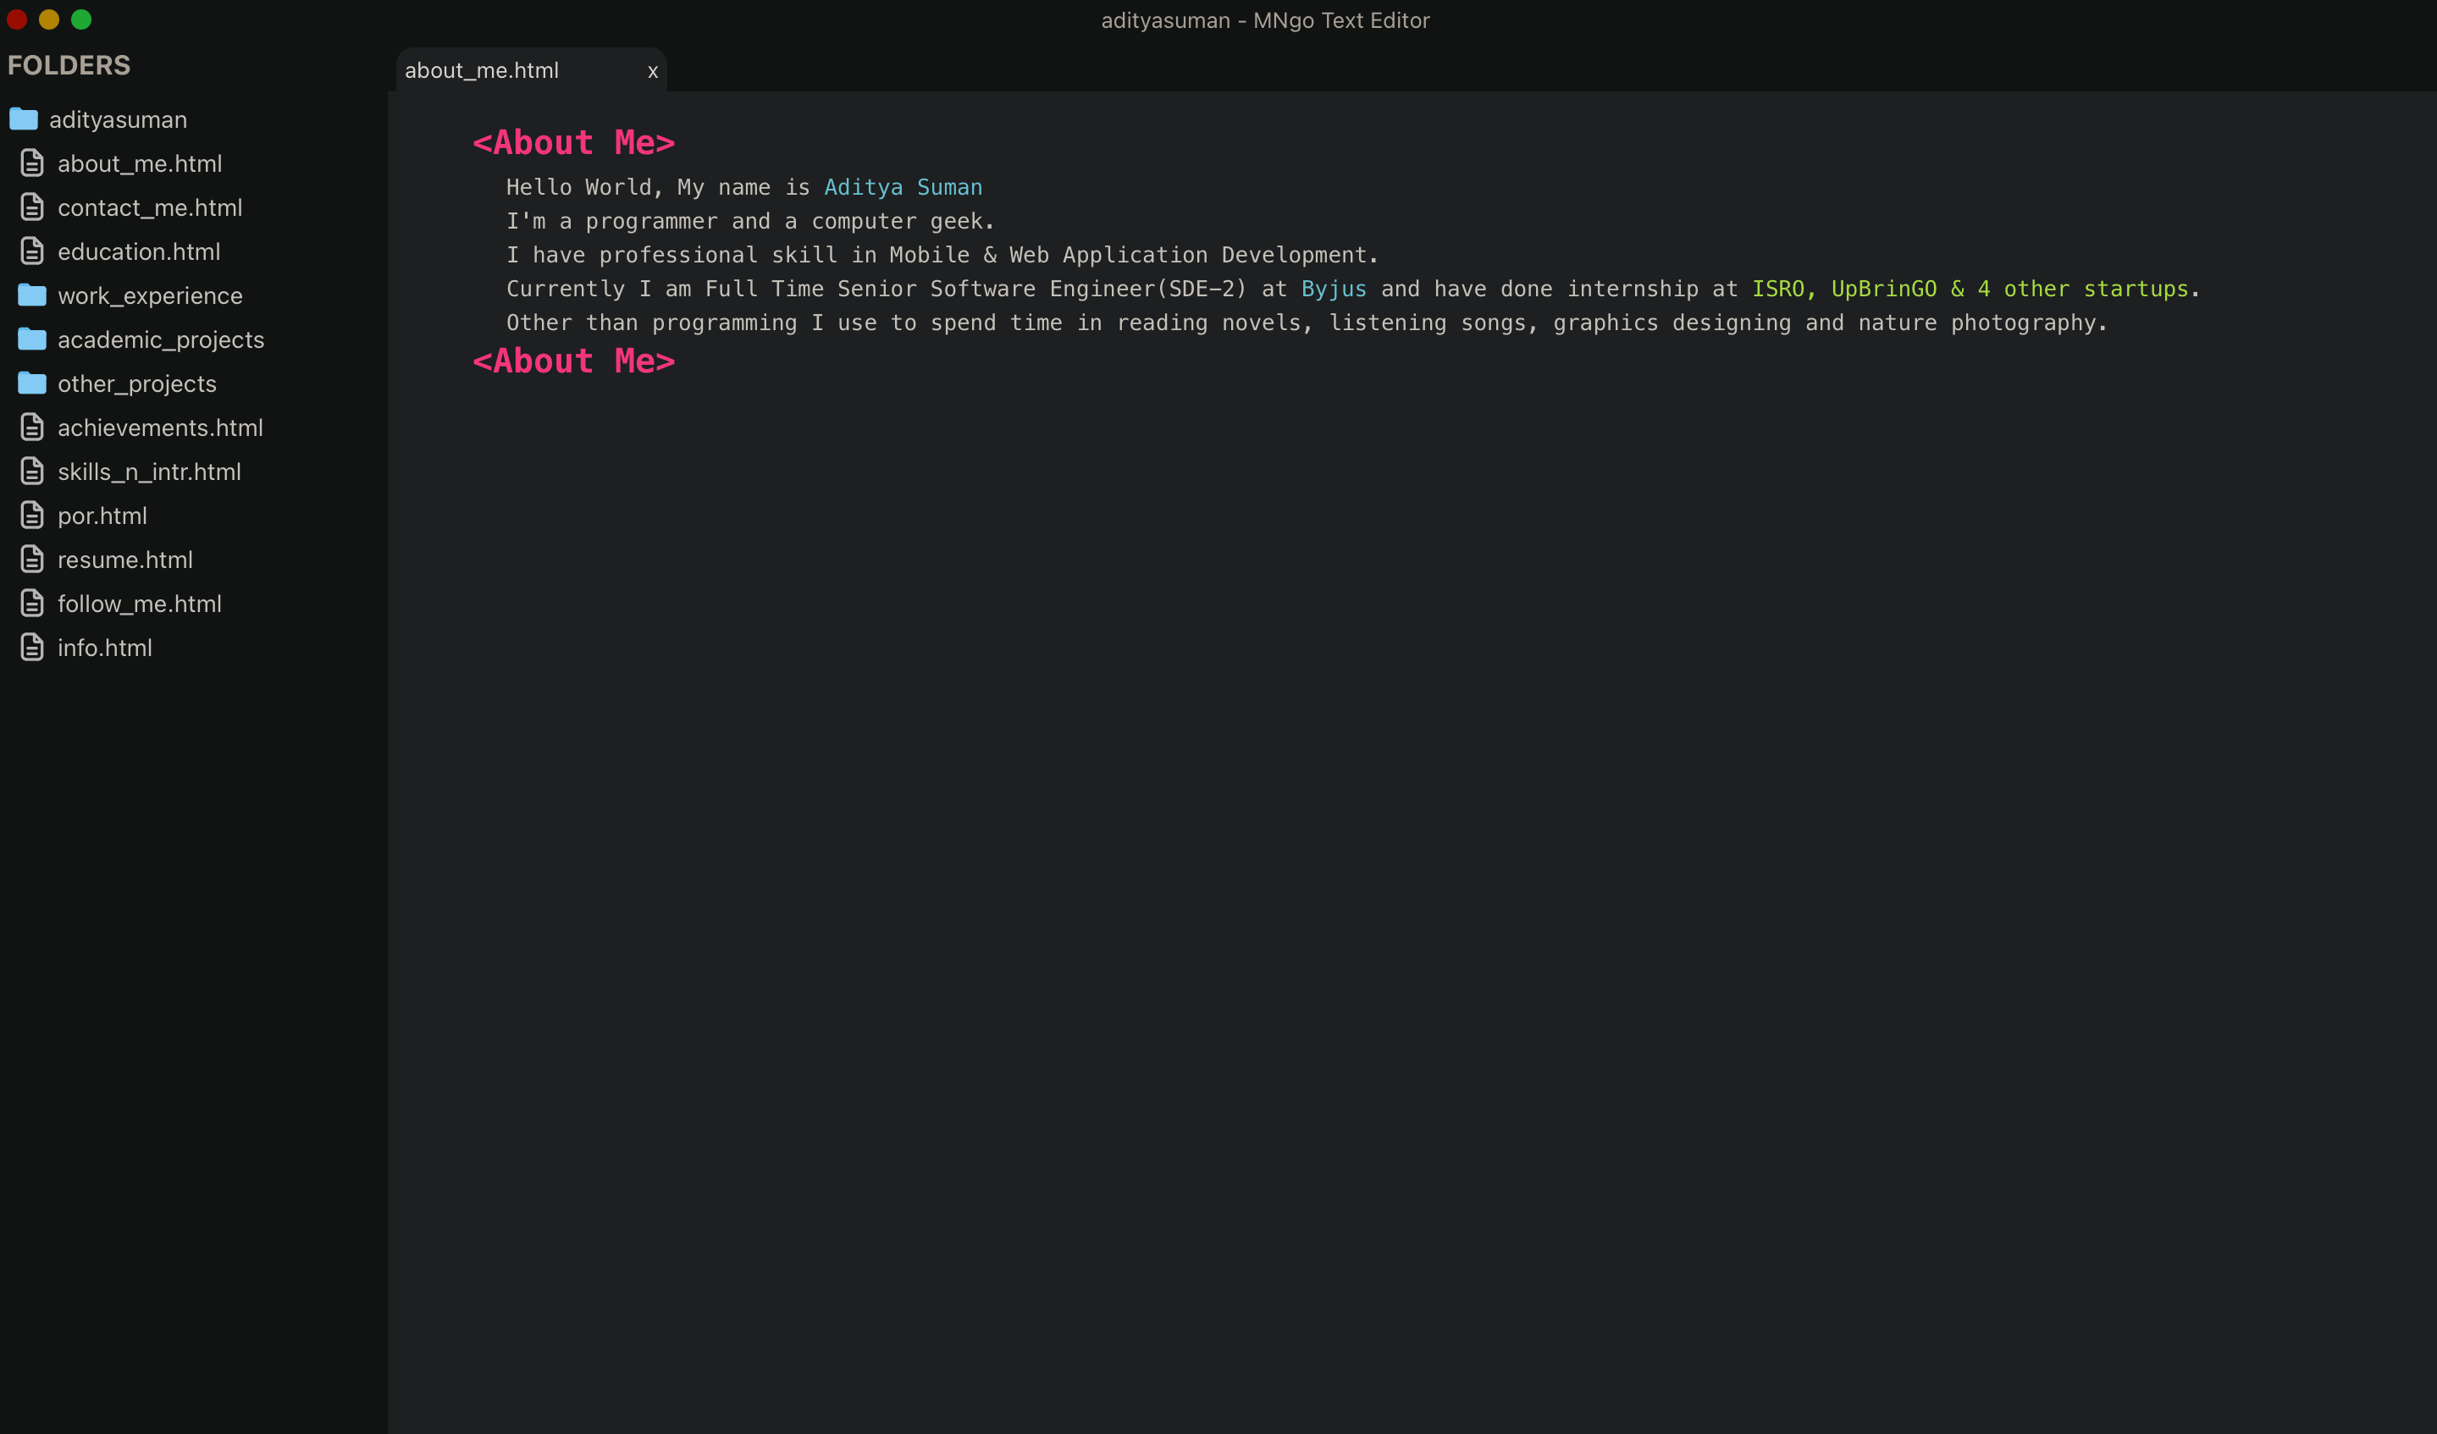Follow the Byjus link

pos(1334,290)
